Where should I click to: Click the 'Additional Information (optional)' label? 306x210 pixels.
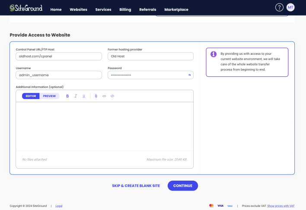40,87
